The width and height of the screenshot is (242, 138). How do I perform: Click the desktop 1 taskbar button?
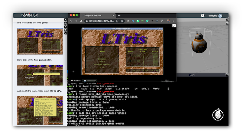pyautogui.click(x=76, y=80)
